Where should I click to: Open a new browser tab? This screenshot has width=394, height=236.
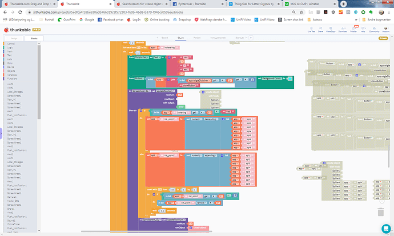(343, 4)
